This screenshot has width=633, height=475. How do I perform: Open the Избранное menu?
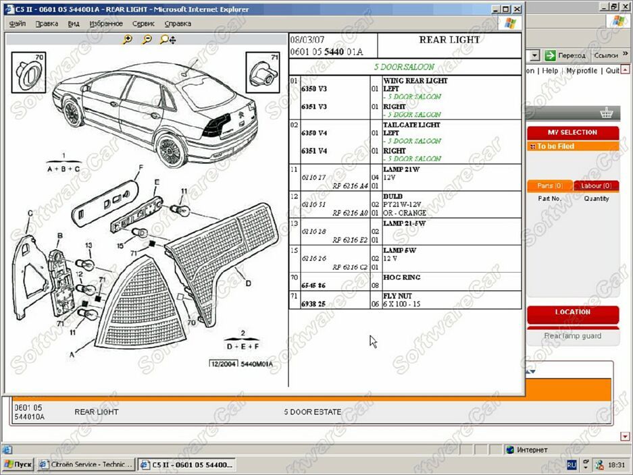click(106, 24)
